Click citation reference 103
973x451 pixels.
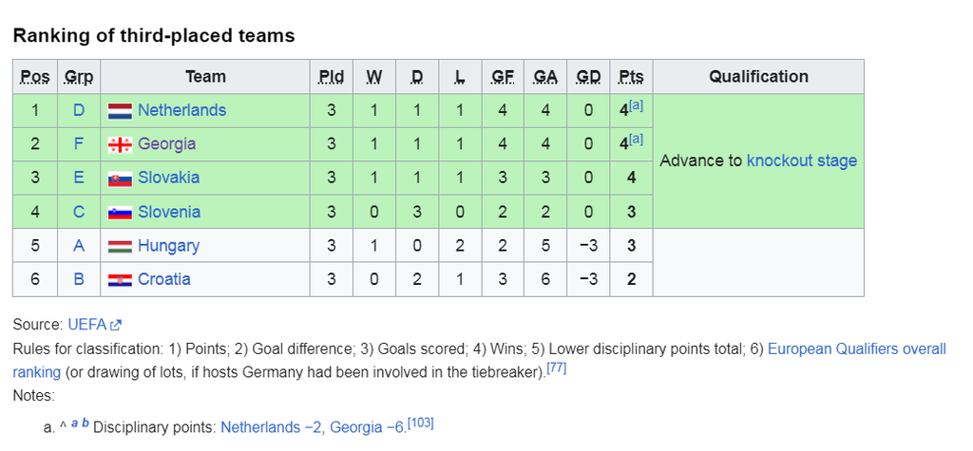[421, 423]
